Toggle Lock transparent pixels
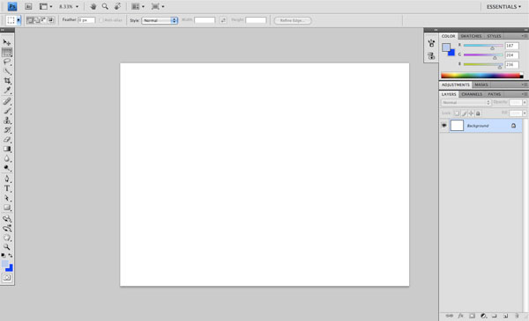The width and height of the screenshot is (529, 321). point(457,113)
